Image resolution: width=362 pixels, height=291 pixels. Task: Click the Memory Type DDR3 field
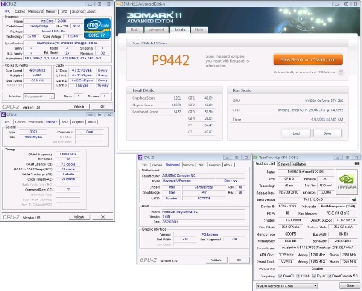click(34, 132)
